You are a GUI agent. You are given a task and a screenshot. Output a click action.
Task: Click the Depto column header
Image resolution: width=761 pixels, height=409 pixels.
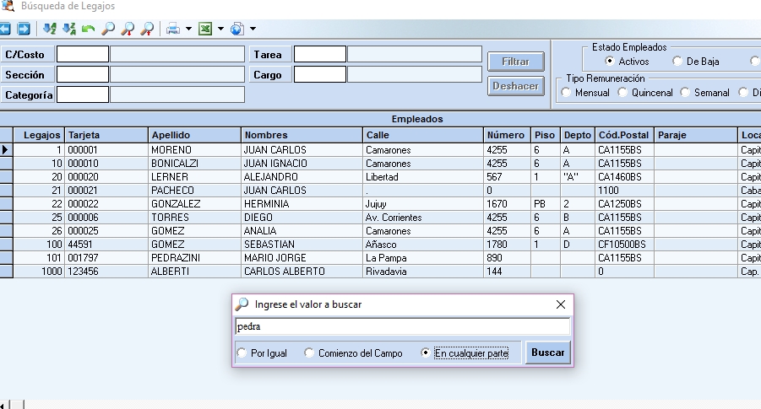pyautogui.click(x=578, y=135)
